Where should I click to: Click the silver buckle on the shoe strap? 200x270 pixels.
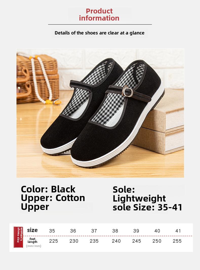coord(127,92)
